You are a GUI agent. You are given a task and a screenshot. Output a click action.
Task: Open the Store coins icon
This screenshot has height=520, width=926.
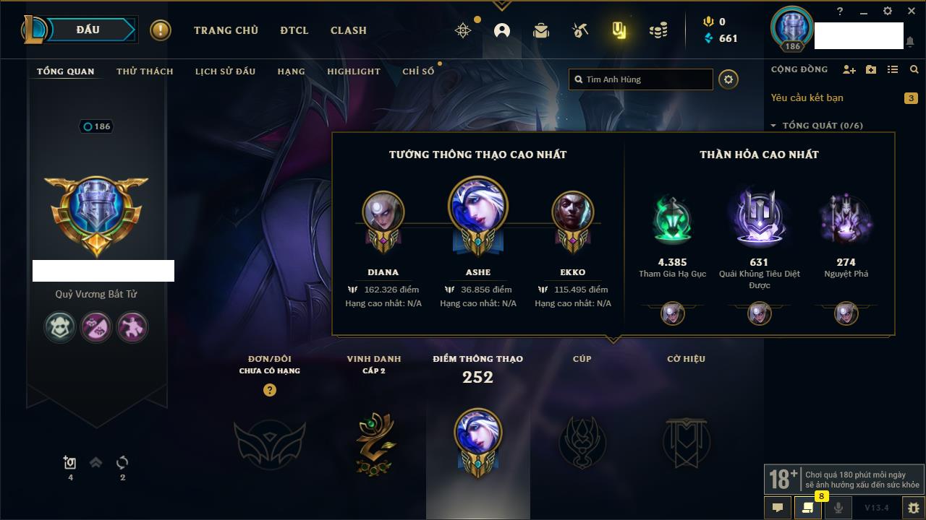tap(658, 30)
